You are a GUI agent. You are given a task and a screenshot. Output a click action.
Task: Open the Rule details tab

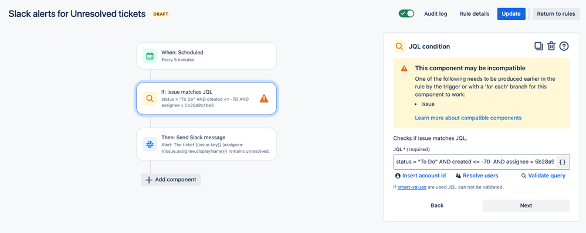[x=475, y=14]
